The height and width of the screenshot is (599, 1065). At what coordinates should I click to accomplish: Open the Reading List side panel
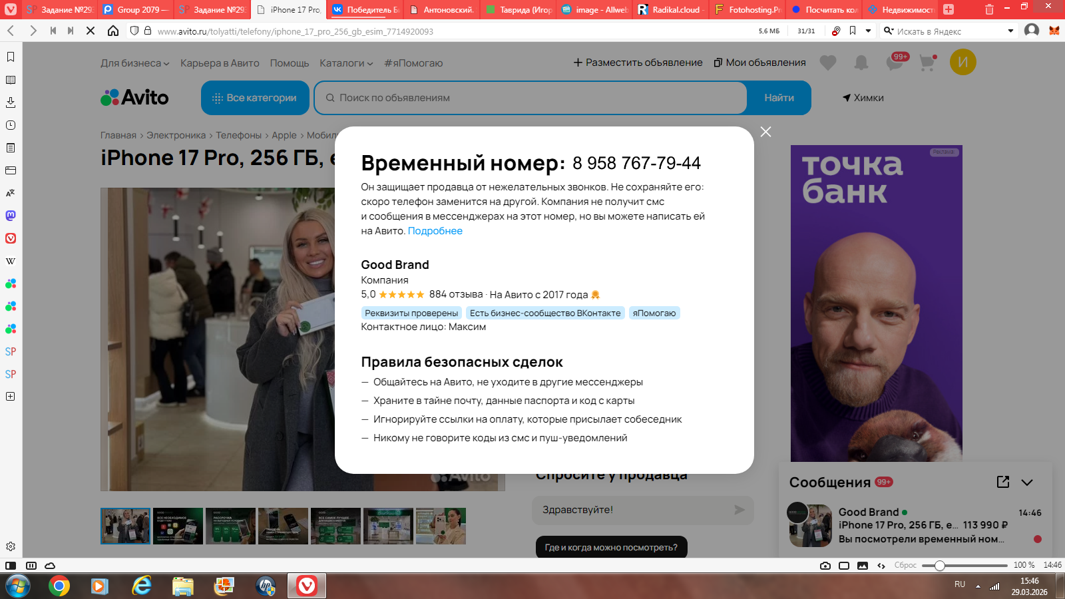pos(11,80)
